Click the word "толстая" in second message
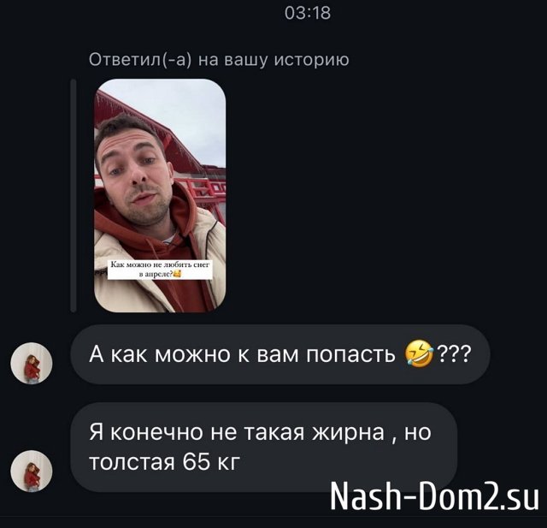The image size is (547, 528). [132, 462]
